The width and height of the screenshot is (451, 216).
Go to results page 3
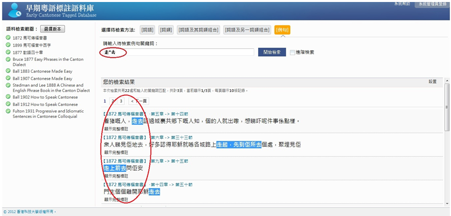[x=121, y=101]
